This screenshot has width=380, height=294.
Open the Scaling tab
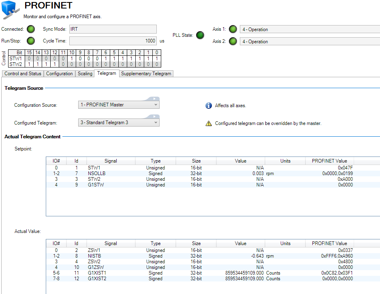pos(85,74)
